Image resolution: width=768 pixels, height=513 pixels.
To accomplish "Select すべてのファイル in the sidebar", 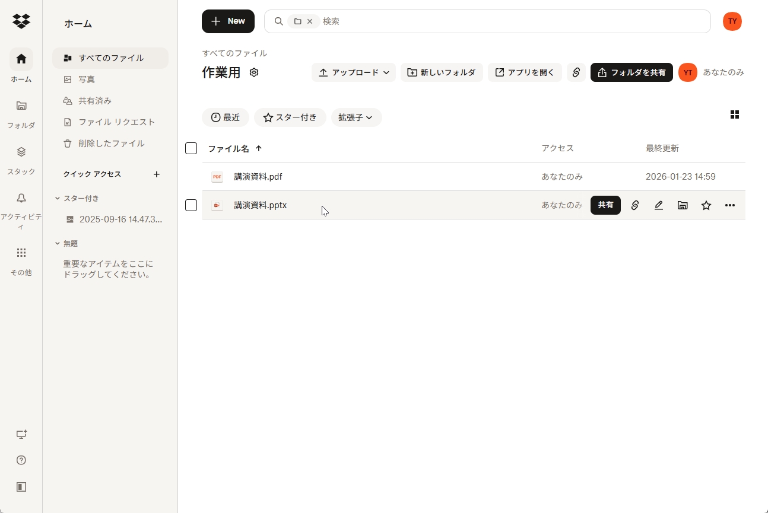I will click(110, 58).
